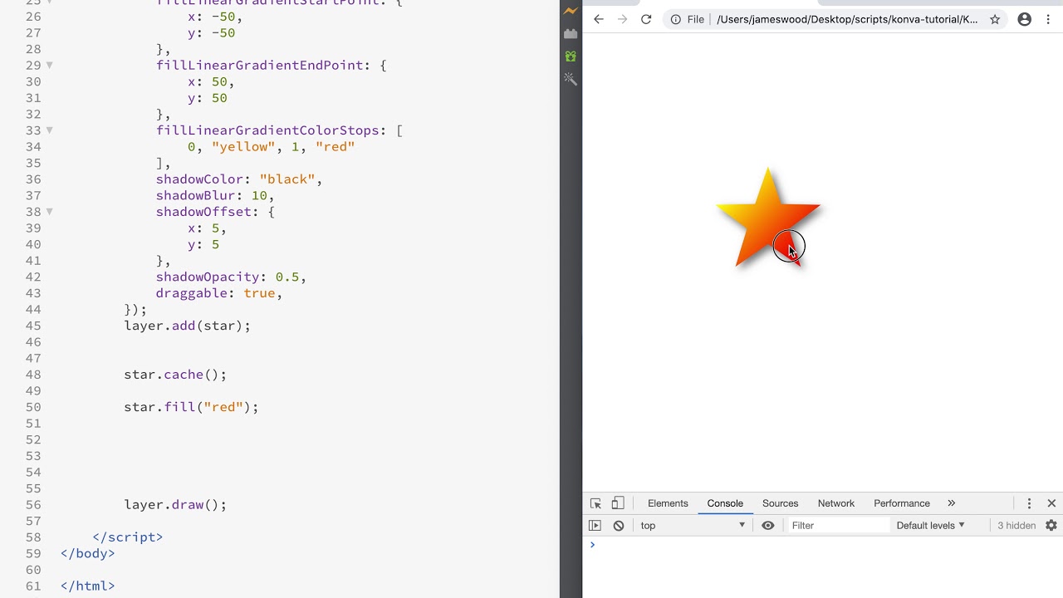Switch to the Performance tab
This screenshot has height=598, width=1063.
pyautogui.click(x=902, y=503)
